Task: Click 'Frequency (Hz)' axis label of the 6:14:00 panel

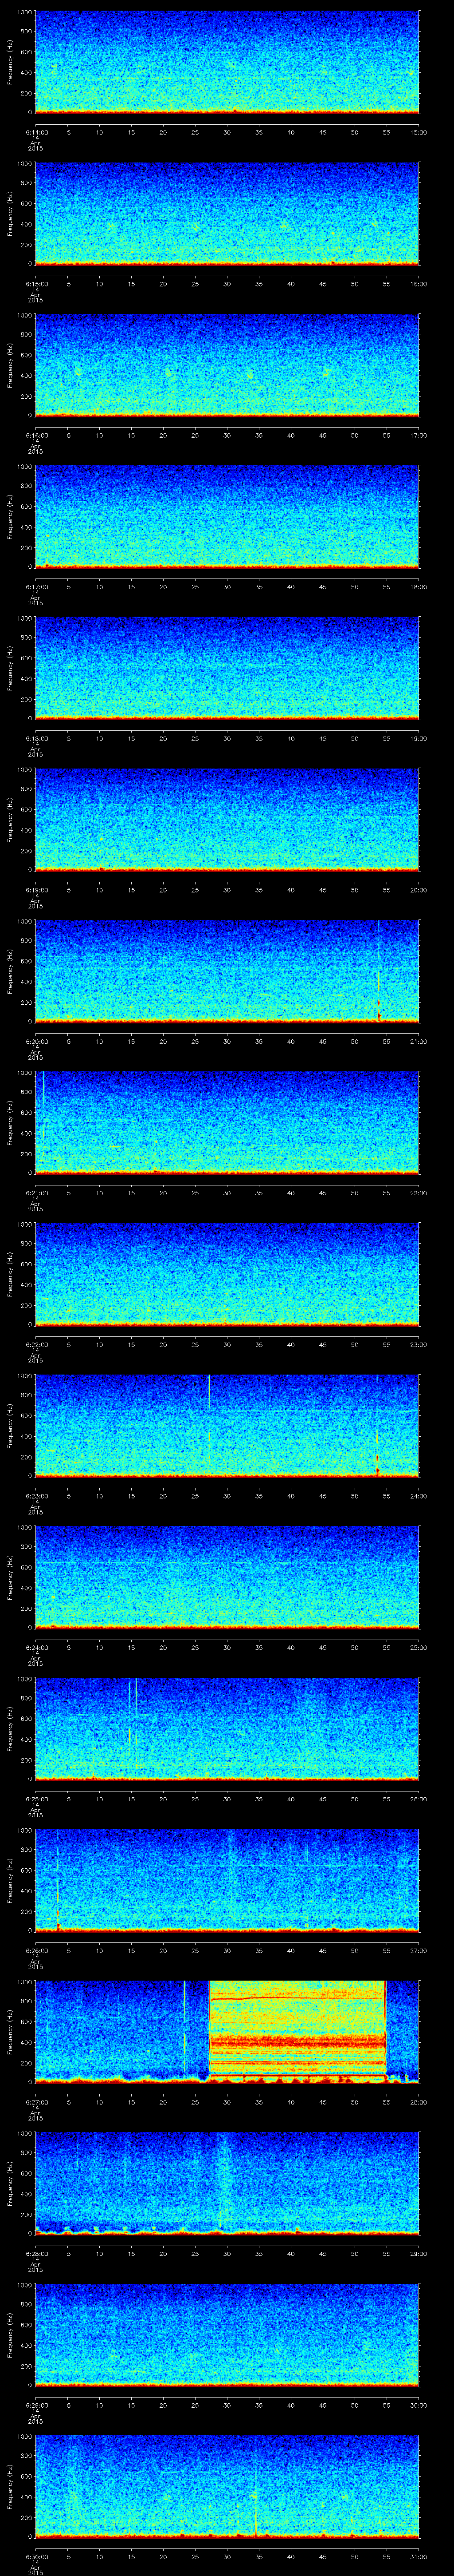Action: tap(10, 62)
